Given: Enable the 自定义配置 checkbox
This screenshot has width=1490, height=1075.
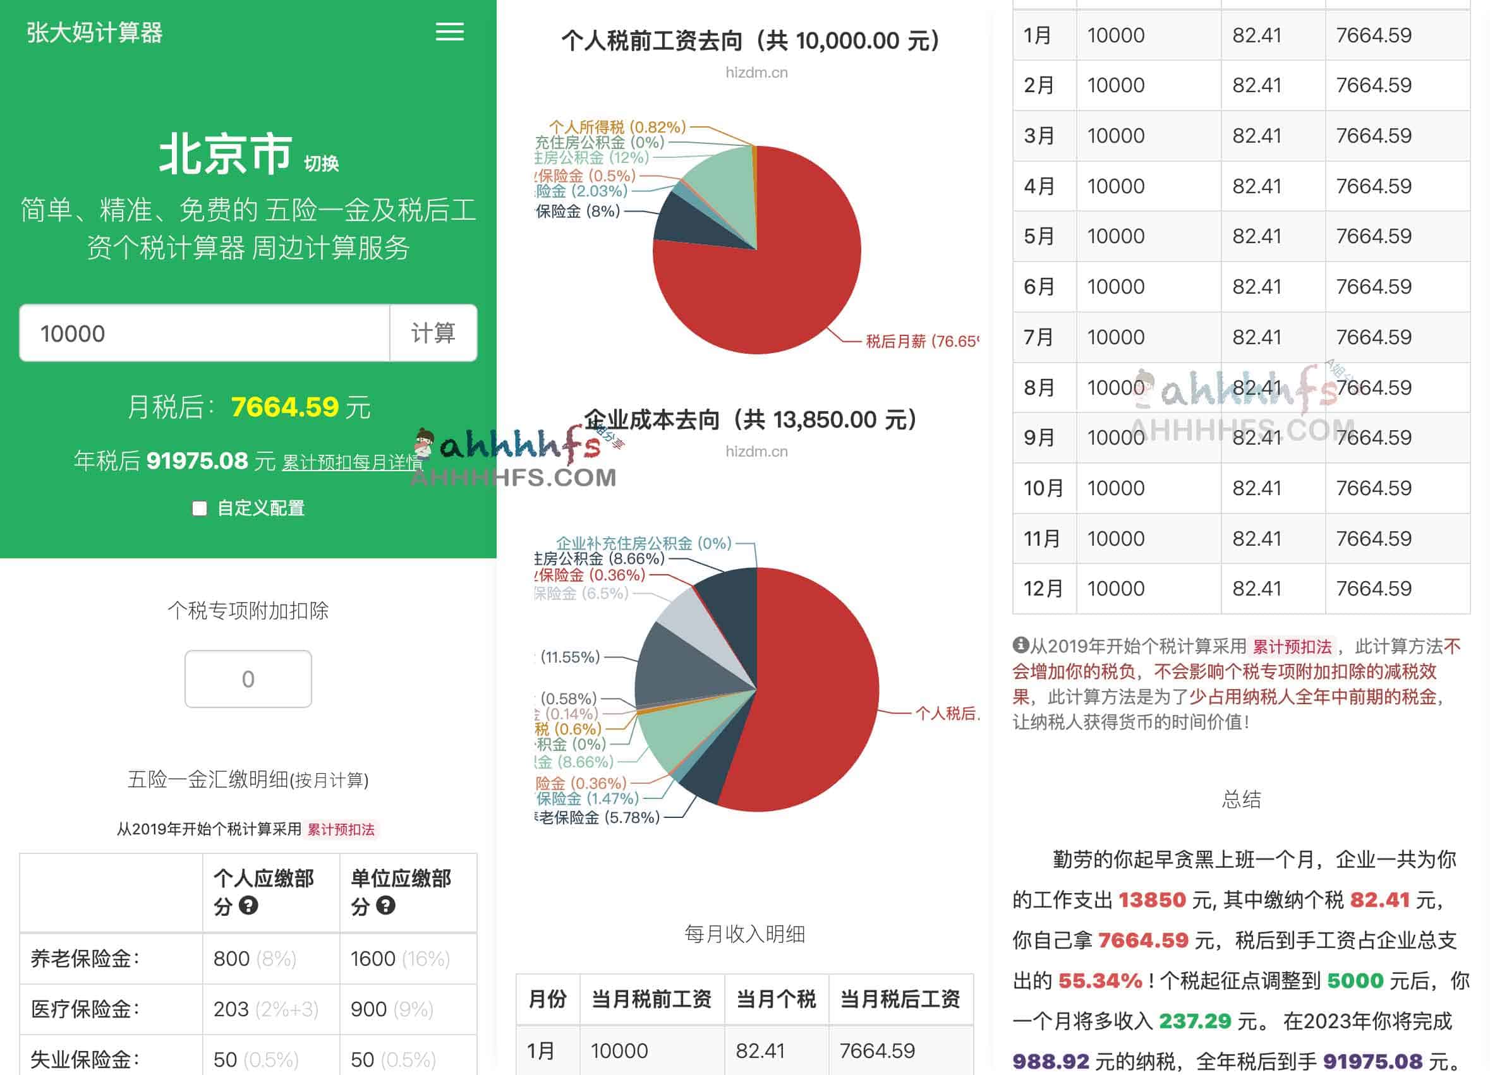Looking at the screenshot, I should [x=199, y=509].
